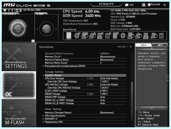The height and width of the screenshot is (129, 171).
Task: Edit Override CPU Core Voltage 1.1625 V
Action: (x=104, y=81)
